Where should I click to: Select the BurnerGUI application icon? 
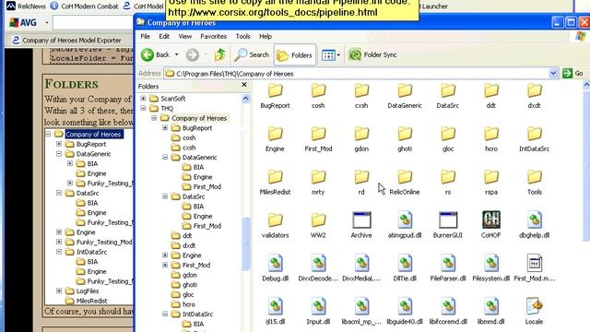click(x=448, y=220)
